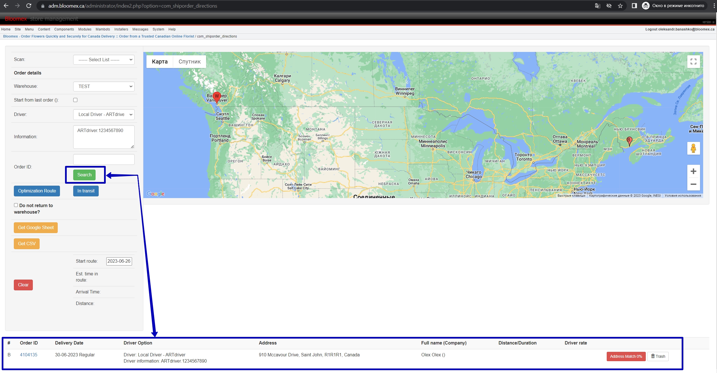Open map Условия использования link

683,196
